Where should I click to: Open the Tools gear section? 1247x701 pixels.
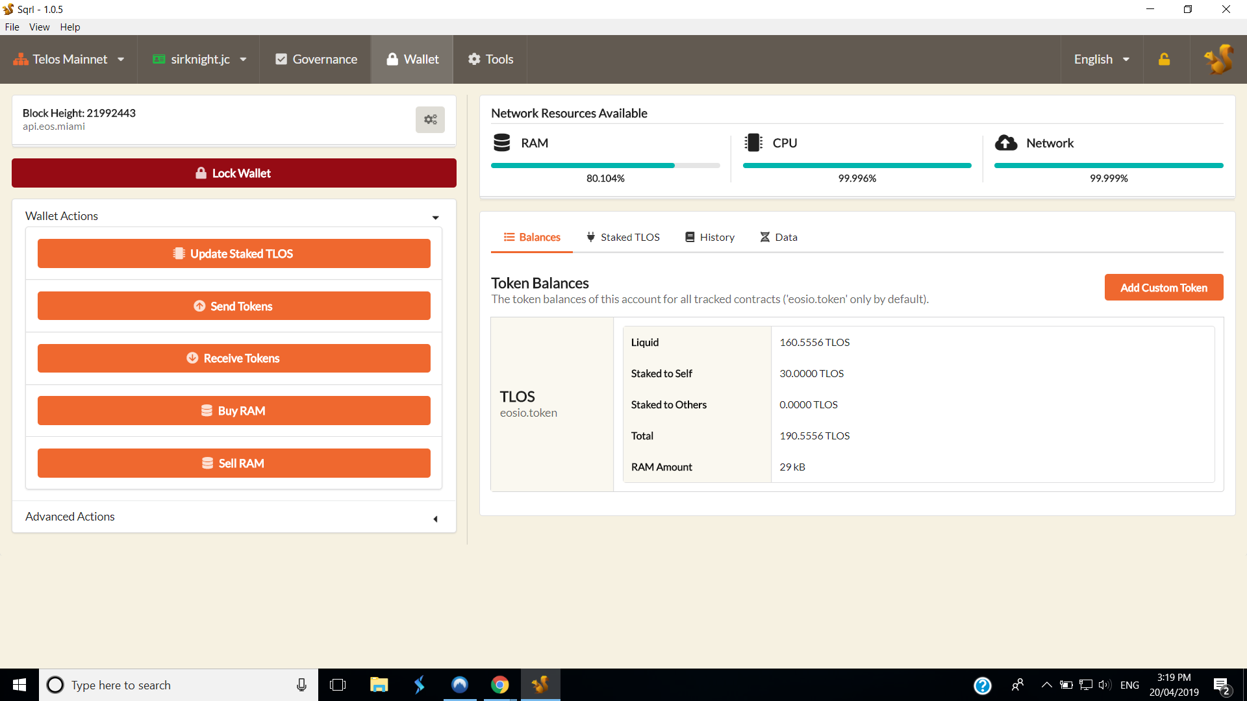(490, 59)
